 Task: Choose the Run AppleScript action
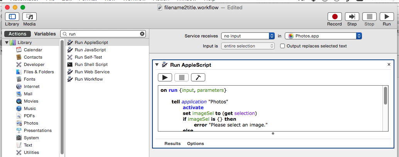(107, 42)
